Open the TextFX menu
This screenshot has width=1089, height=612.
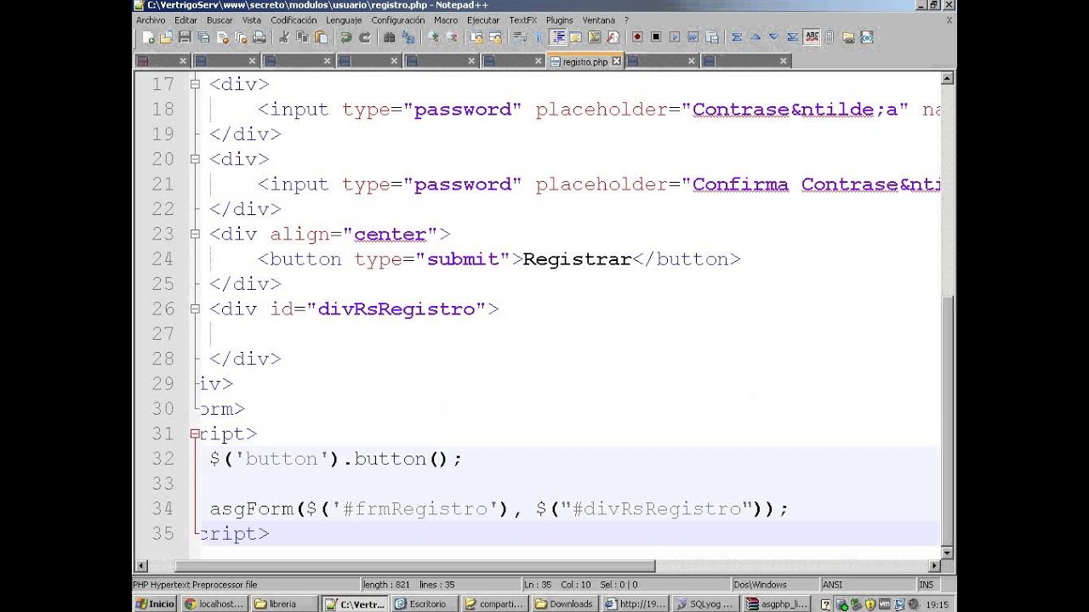pos(522,20)
